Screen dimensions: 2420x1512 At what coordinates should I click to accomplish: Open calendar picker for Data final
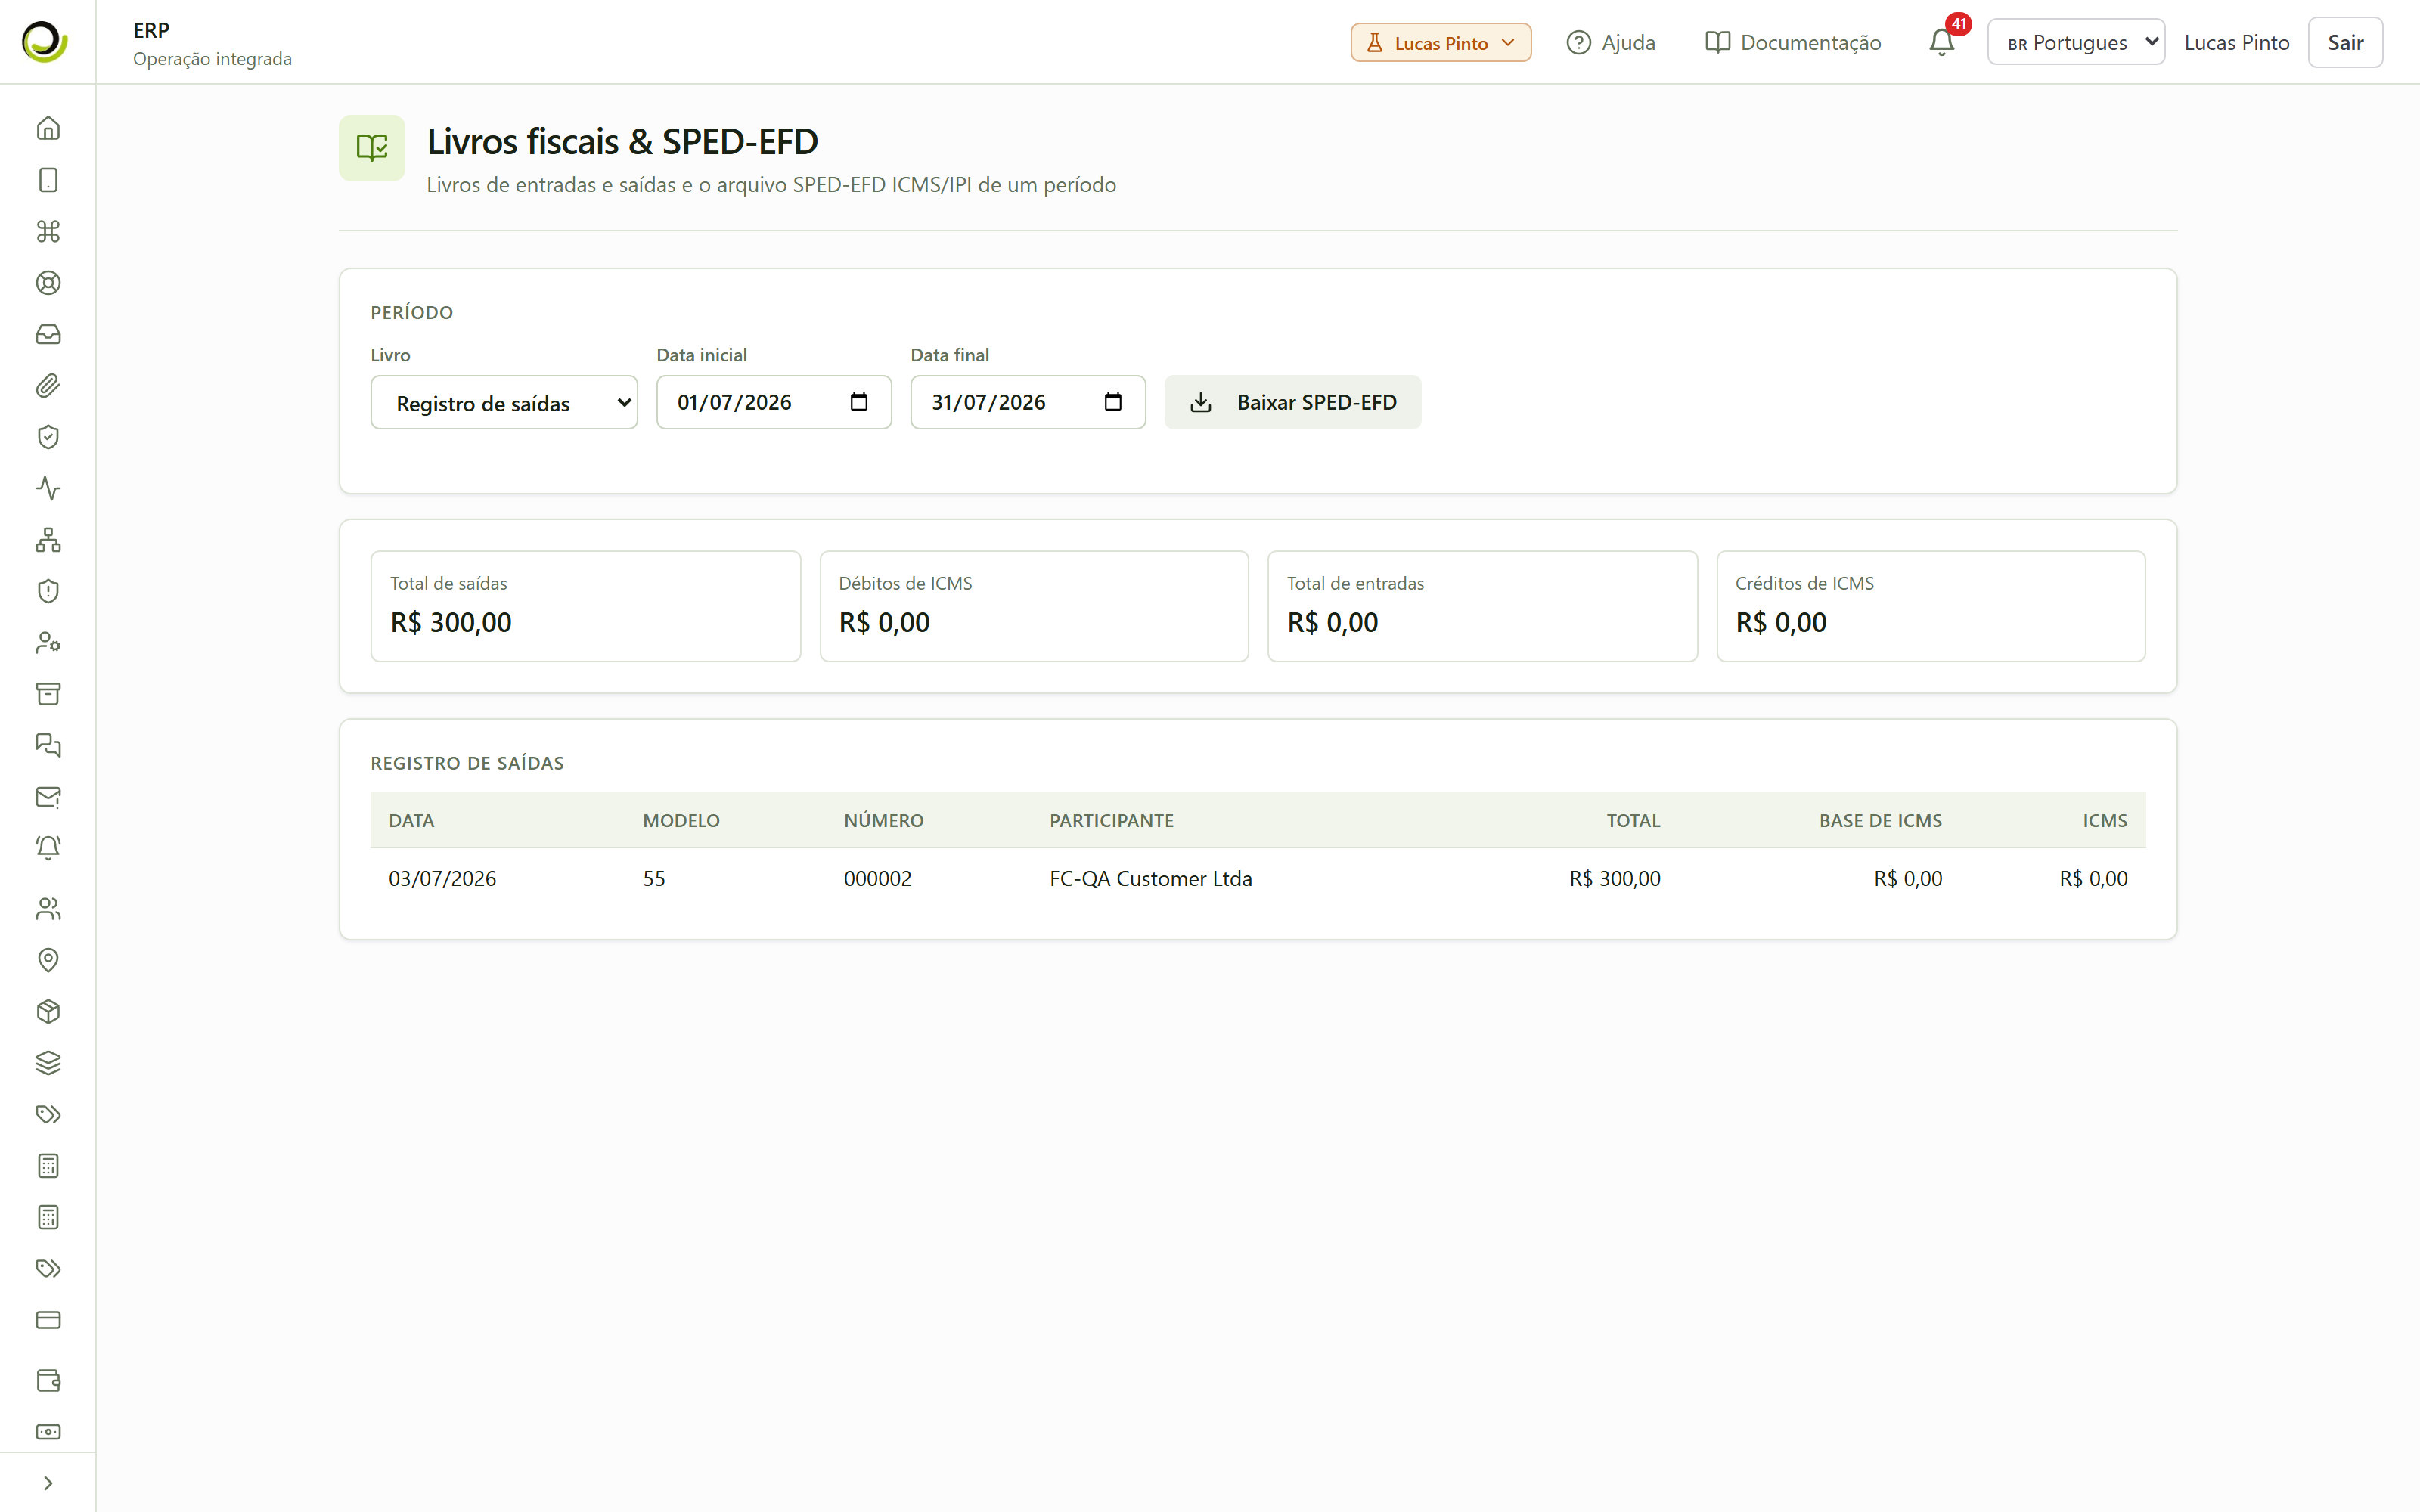1113,402
